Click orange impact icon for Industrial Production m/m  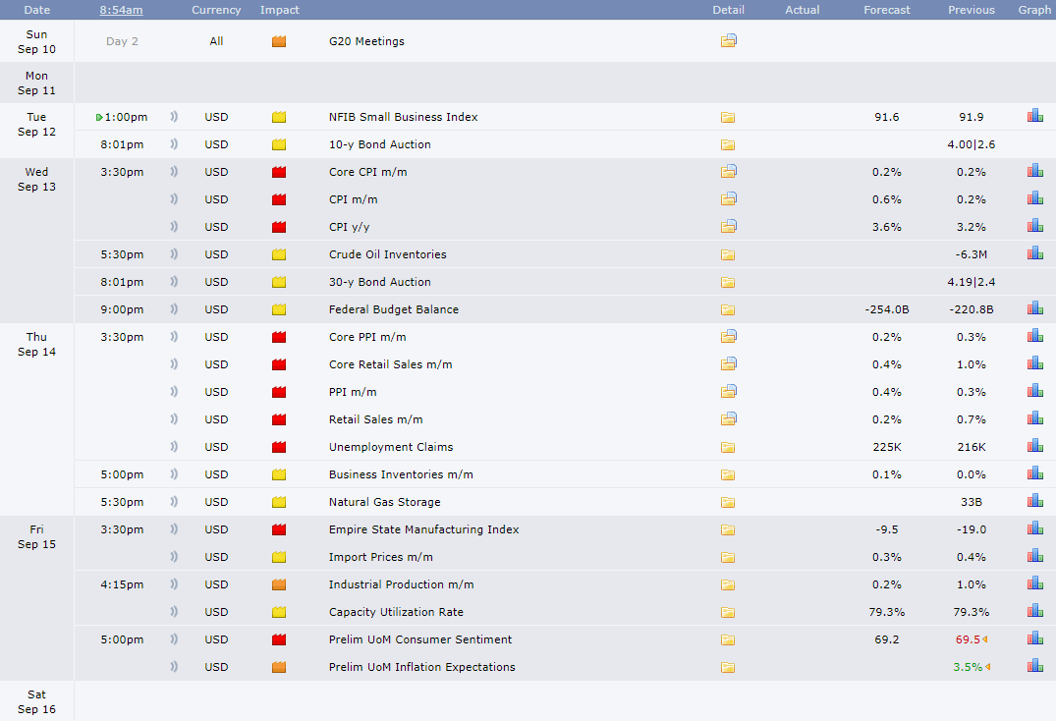point(279,584)
